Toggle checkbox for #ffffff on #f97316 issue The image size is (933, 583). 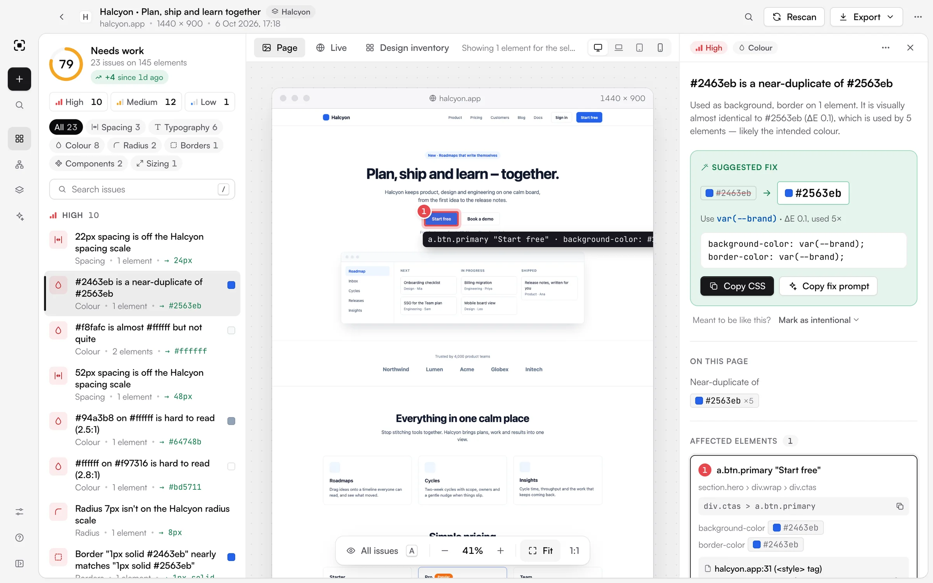click(x=231, y=466)
